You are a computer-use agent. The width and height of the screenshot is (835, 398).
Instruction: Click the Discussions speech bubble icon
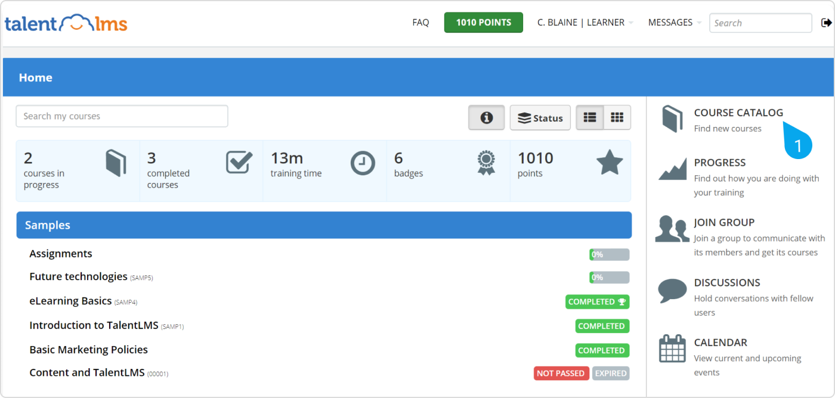tap(672, 290)
